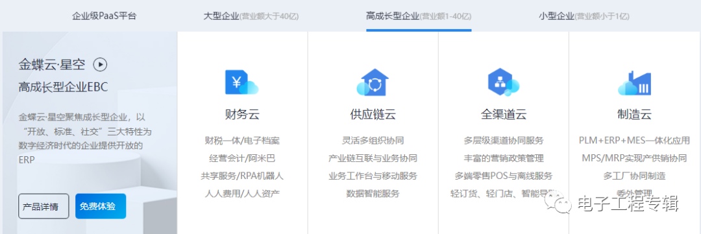Click the 高成长型企业EBC subtitle

pos(63,87)
